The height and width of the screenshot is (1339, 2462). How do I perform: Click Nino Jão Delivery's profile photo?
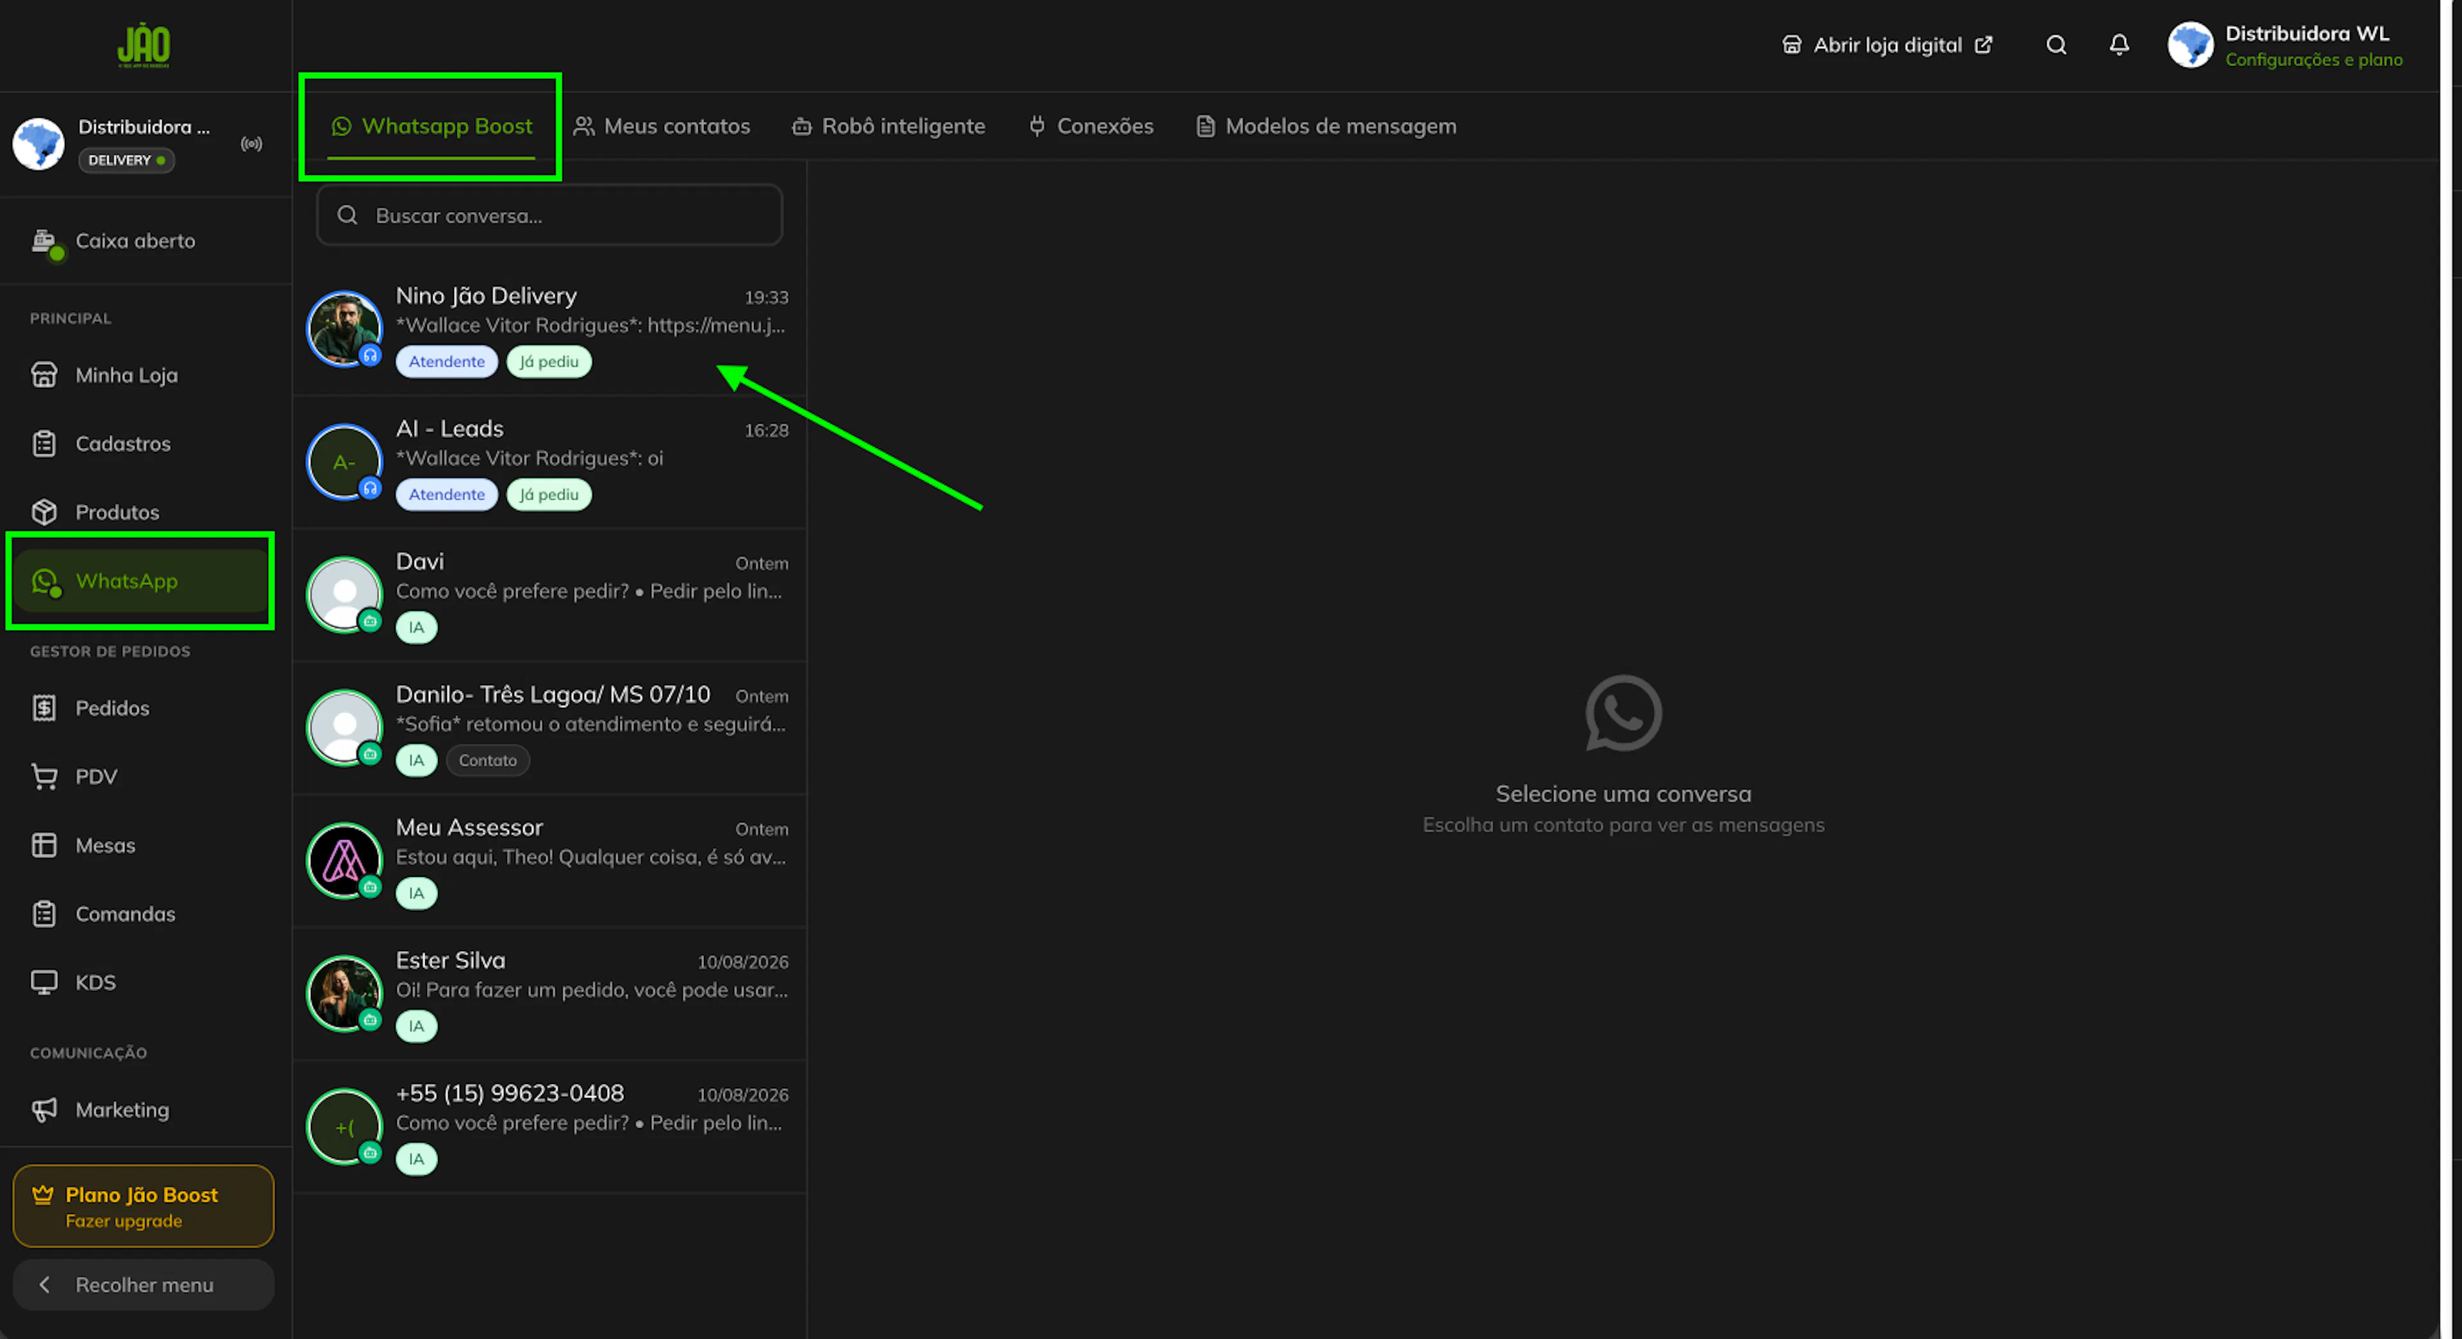coord(344,329)
